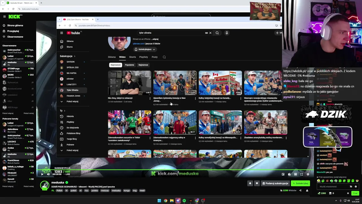
Task: Open the Subskrybujesz dropdown
Action: pos(145,49)
